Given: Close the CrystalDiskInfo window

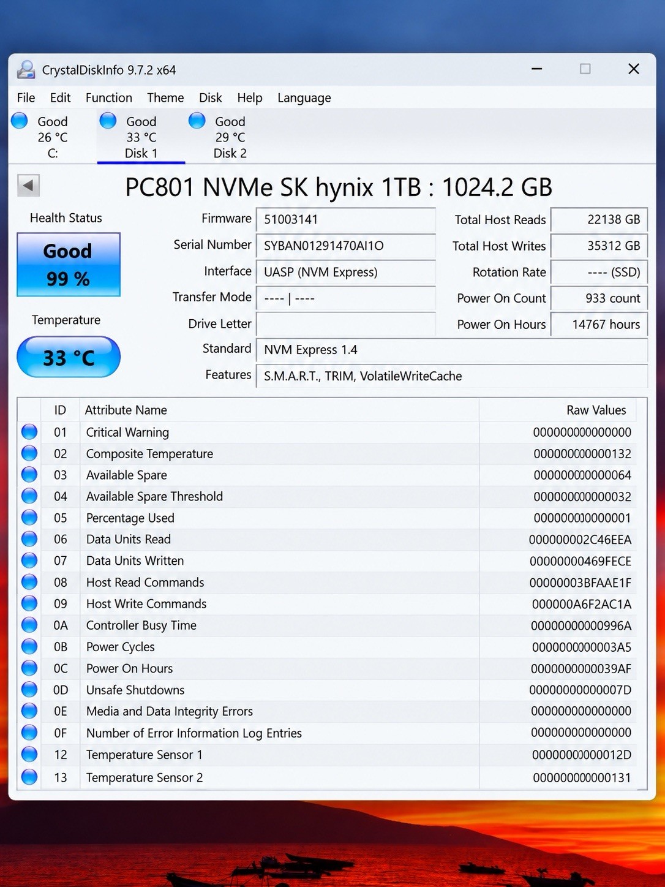Looking at the screenshot, I should click(634, 69).
